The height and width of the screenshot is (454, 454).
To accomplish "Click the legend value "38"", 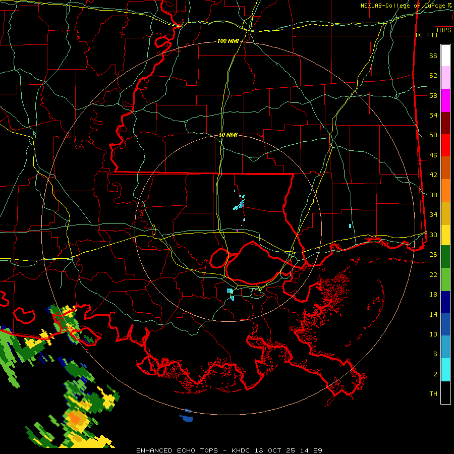I will [433, 195].
